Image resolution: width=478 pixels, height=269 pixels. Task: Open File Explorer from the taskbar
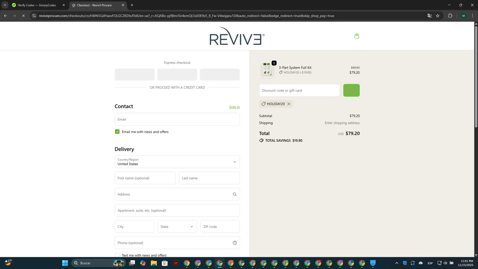(154, 263)
